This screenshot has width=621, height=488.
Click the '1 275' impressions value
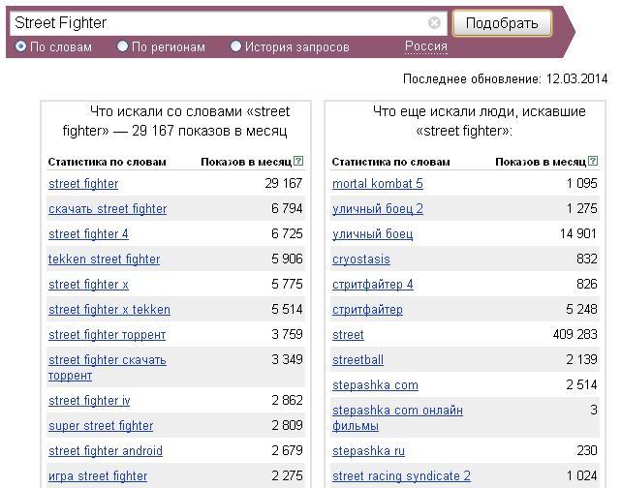point(581,208)
